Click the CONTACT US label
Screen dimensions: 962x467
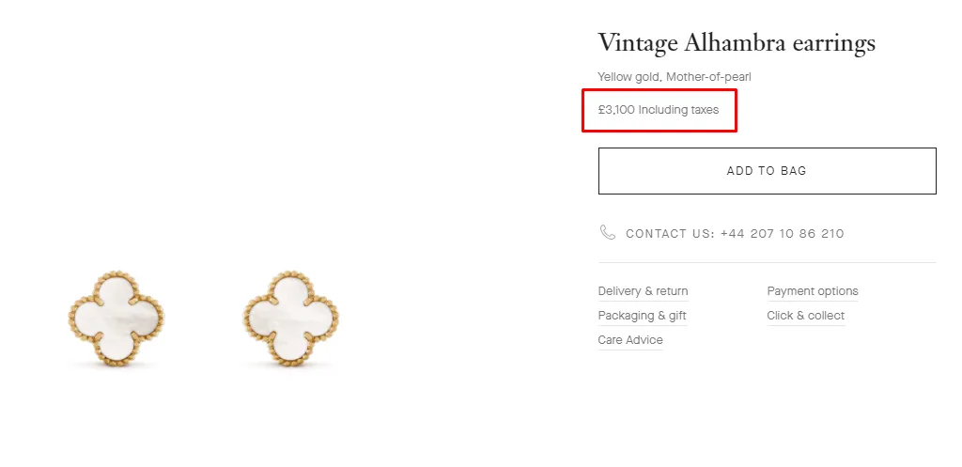[x=669, y=234]
